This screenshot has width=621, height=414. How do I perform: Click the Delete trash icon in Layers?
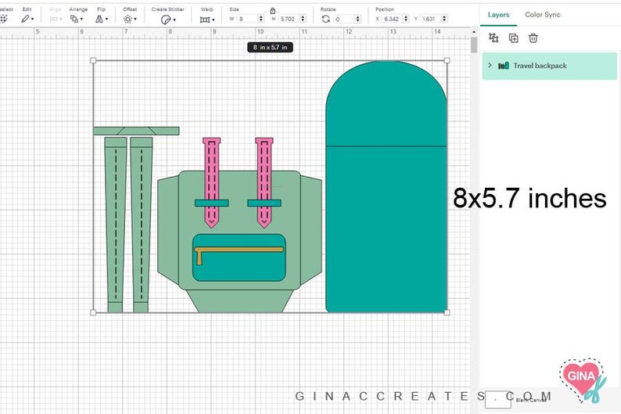(x=533, y=38)
